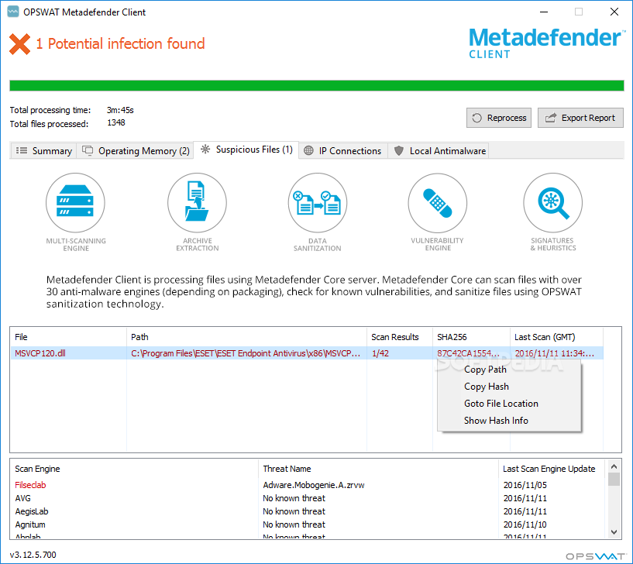Viewport: 633px width, 564px height.
Task: Click the Threat Name column header
Action: pyautogui.click(x=378, y=469)
